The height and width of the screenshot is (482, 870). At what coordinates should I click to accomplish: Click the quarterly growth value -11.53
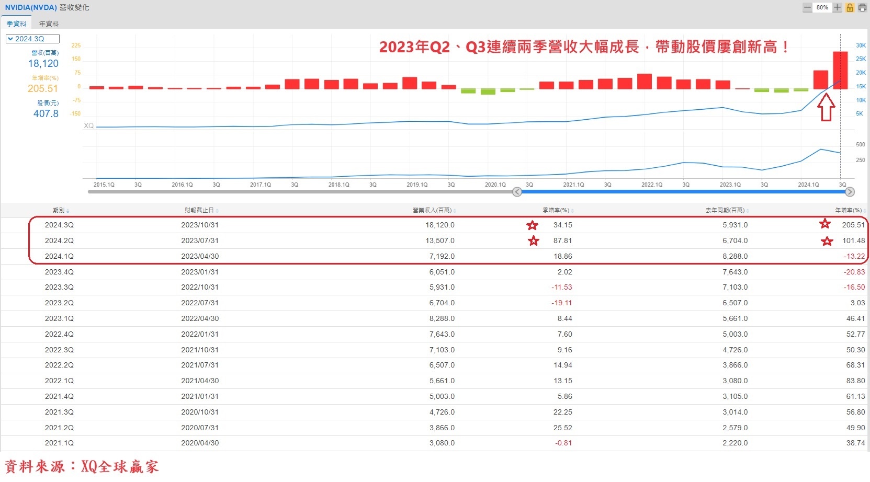tap(562, 287)
